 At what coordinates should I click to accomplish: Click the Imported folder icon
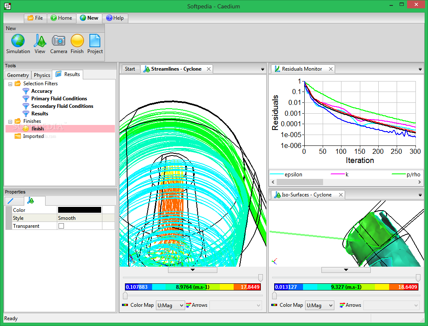(x=18, y=136)
